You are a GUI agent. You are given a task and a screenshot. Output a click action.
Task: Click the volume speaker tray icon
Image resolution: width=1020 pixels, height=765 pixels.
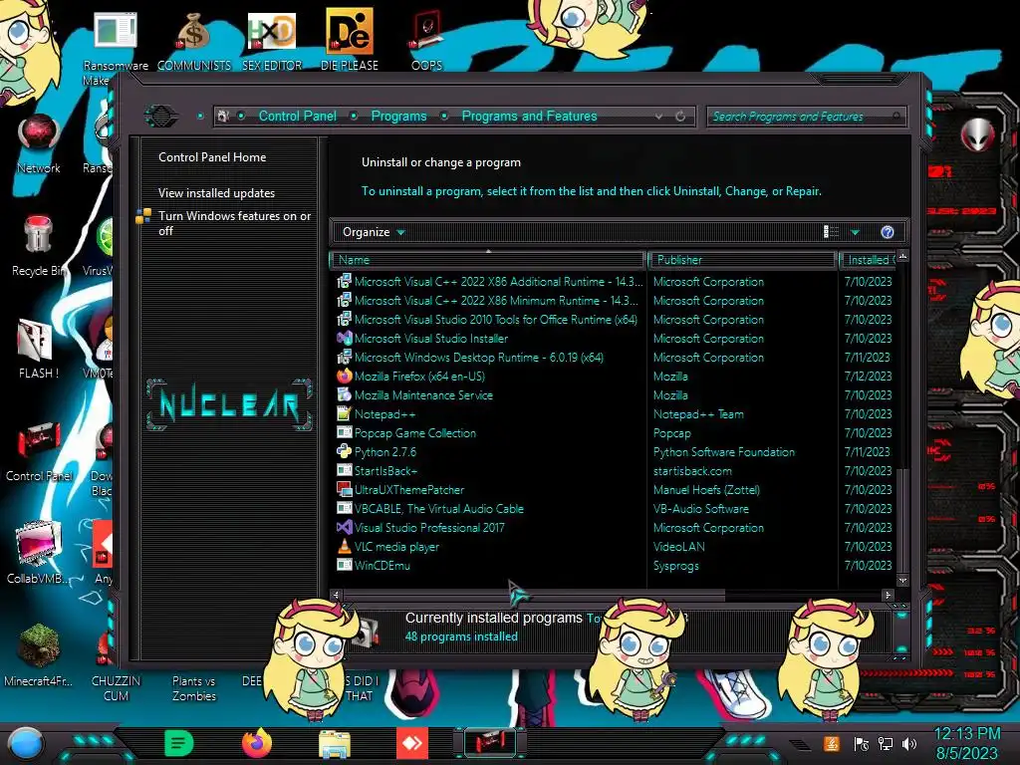909,743
